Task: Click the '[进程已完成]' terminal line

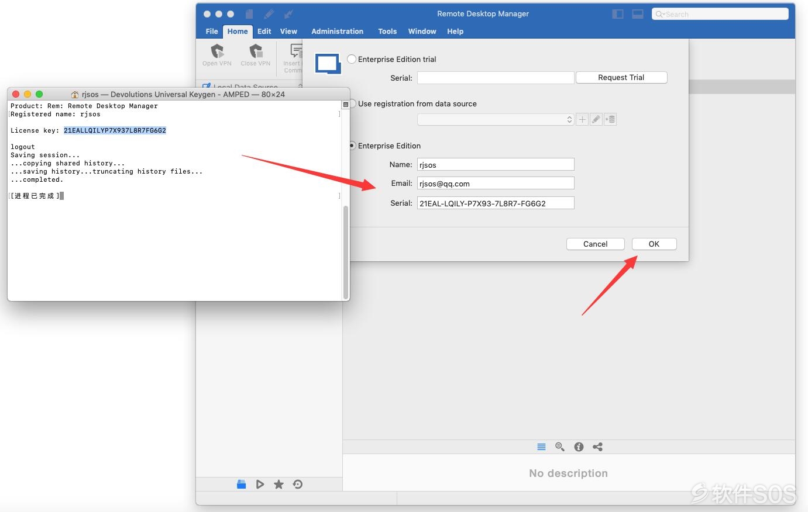Action: pyautogui.click(x=35, y=196)
